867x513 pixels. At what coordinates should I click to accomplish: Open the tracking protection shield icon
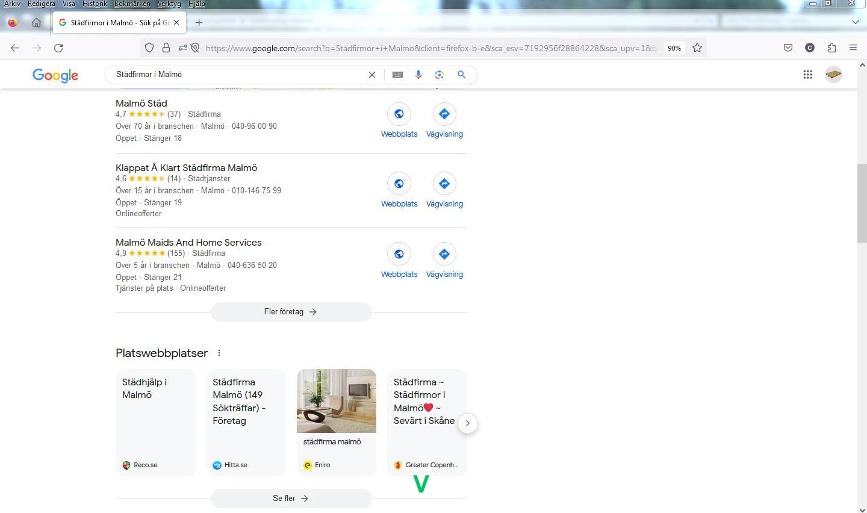(x=149, y=48)
